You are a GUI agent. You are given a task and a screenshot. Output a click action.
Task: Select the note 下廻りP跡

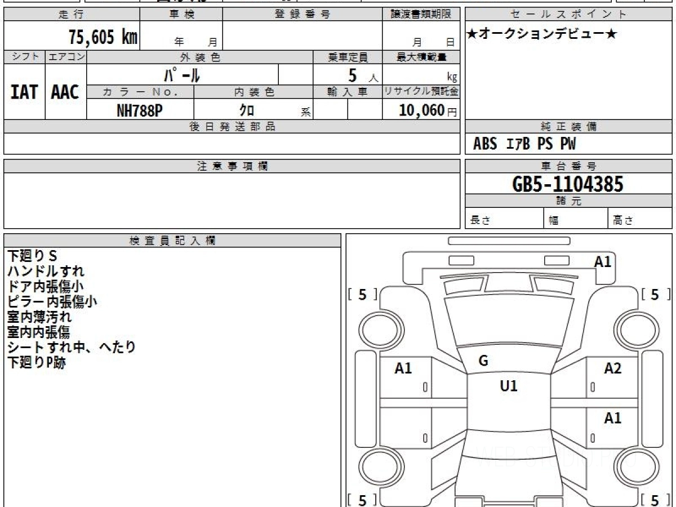pyautogui.click(x=37, y=363)
